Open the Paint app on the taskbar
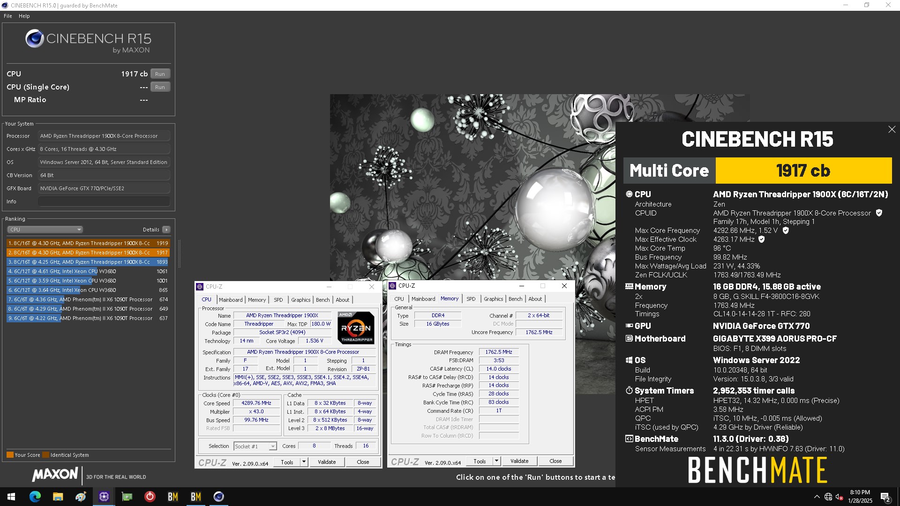The image size is (900, 506). tap(81, 497)
